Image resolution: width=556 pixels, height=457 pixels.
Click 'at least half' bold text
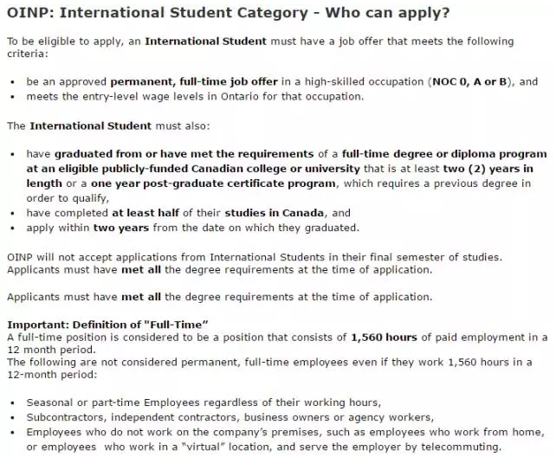tap(145, 213)
